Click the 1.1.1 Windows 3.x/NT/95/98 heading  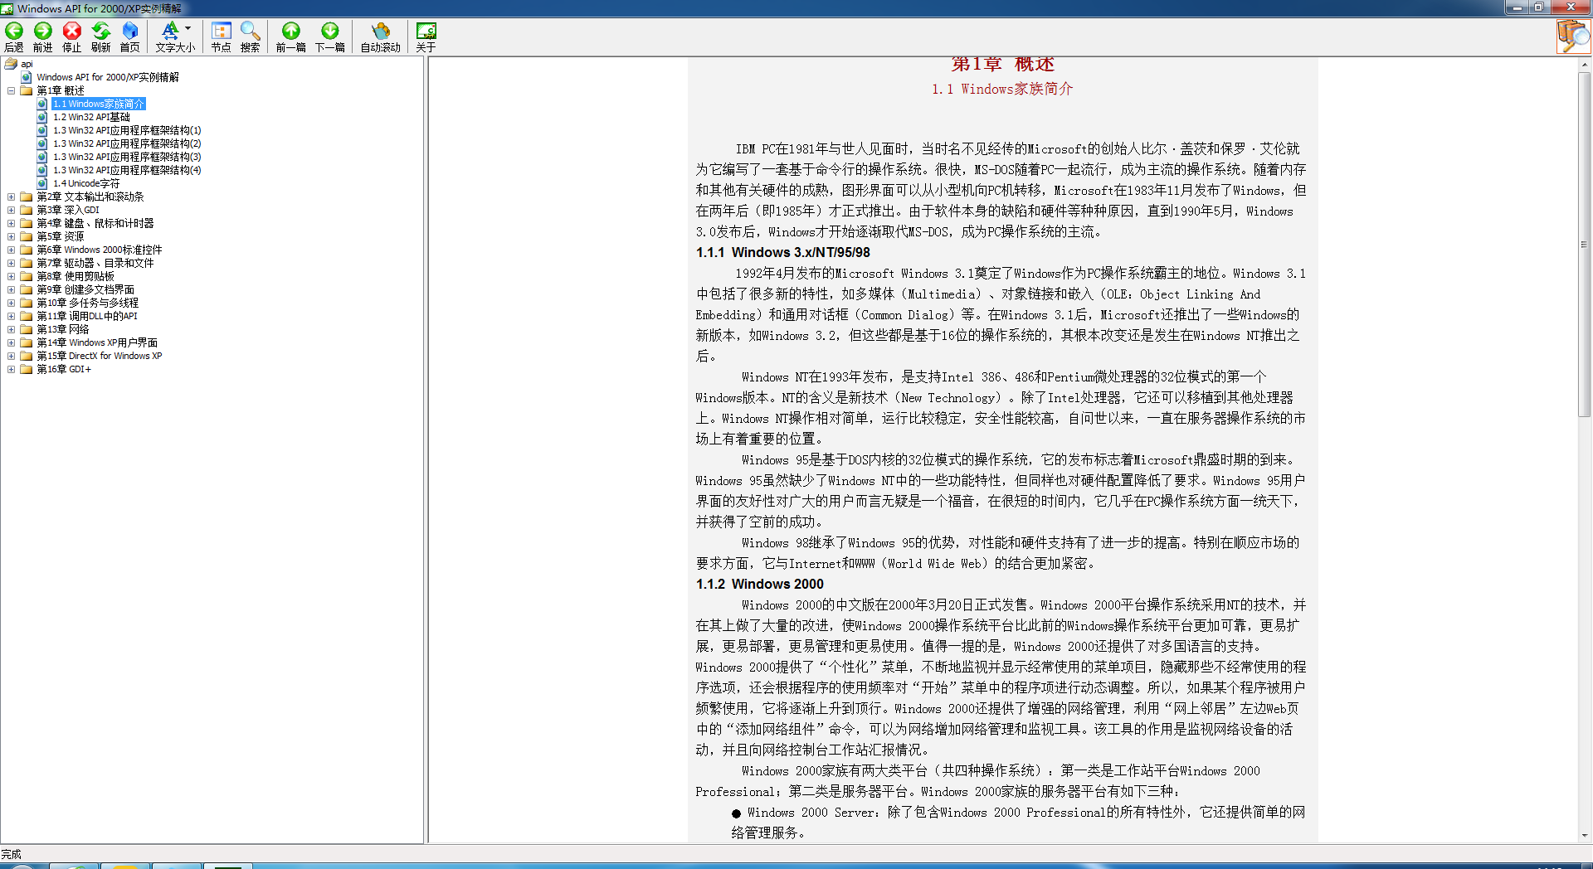click(x=783, y=253)
